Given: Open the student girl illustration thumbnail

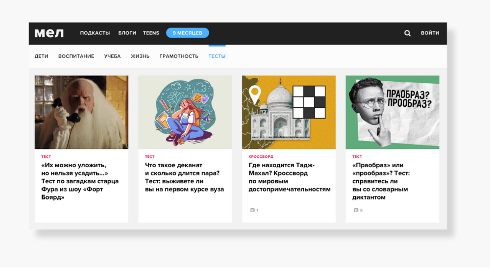Looking at the screenshot, I should [185, 112].
